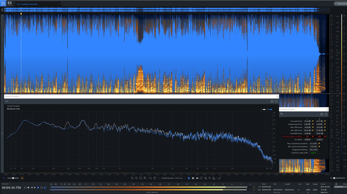Toggle Loop playback
The image size is (347, 194).
(x=42, y=188)
